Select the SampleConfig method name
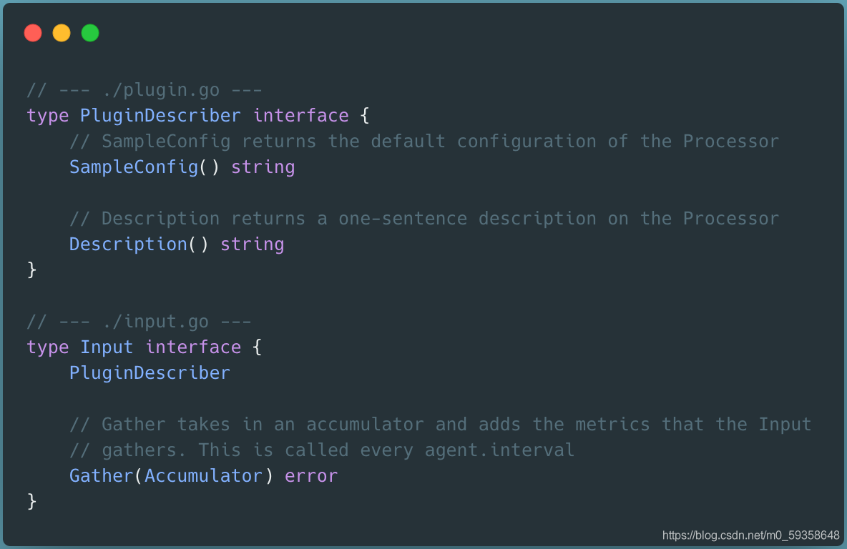Viewport: 847px width, 549px height. coord(133,167)
